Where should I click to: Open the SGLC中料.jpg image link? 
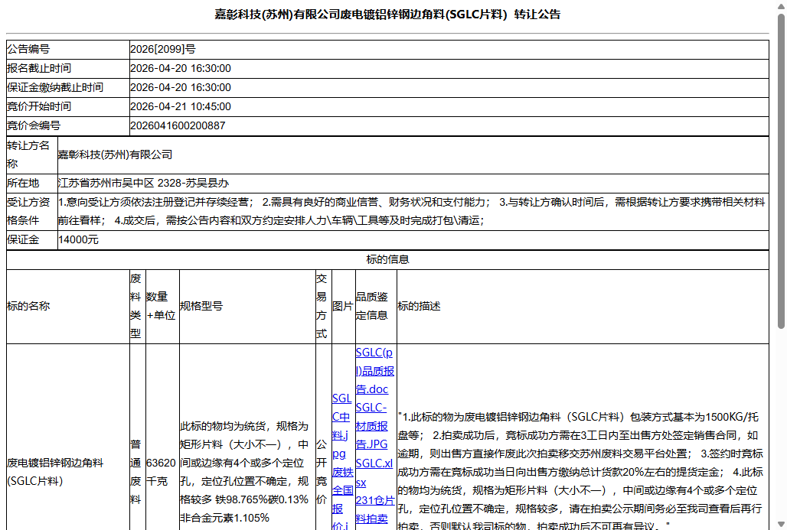[341, 426]
